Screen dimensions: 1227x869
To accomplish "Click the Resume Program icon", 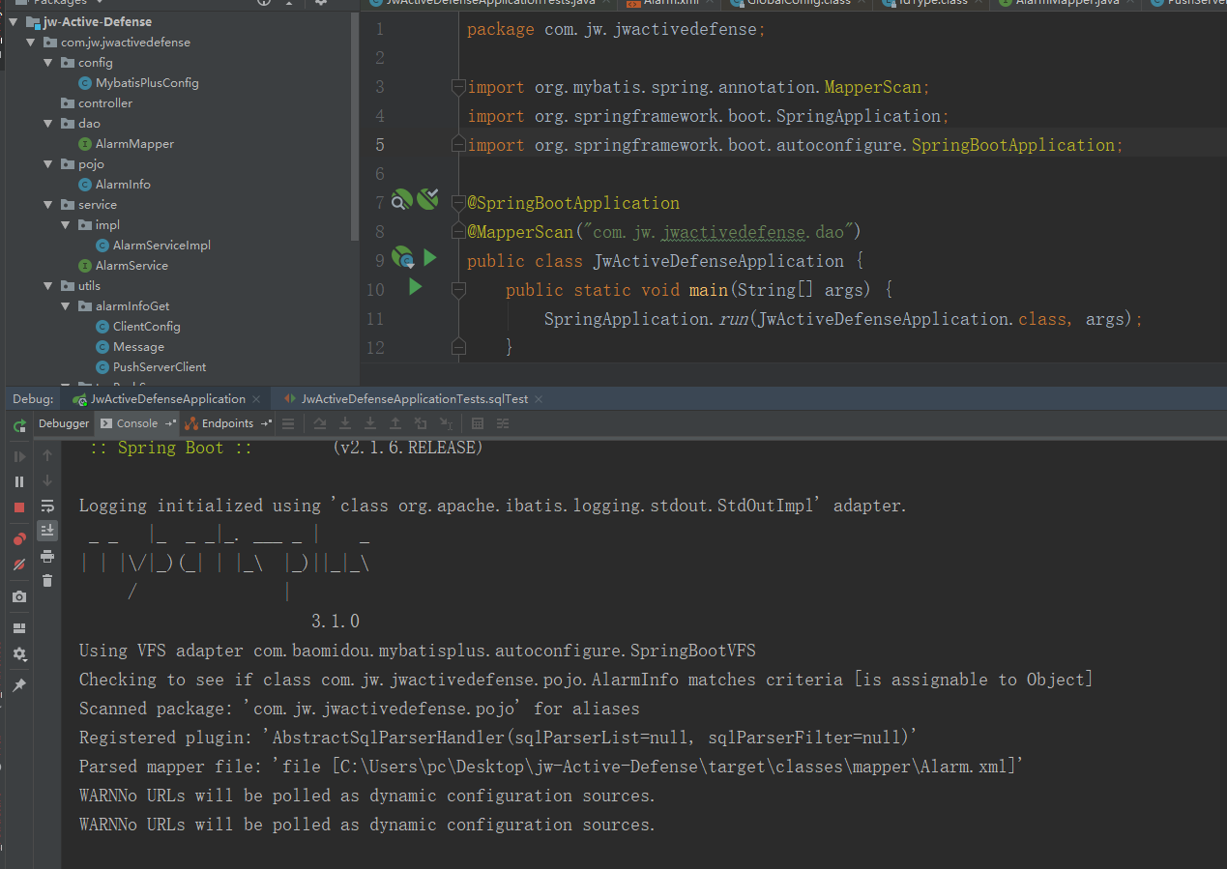I will point(19,456).
